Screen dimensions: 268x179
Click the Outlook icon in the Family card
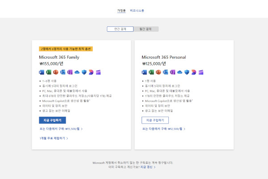63,72
